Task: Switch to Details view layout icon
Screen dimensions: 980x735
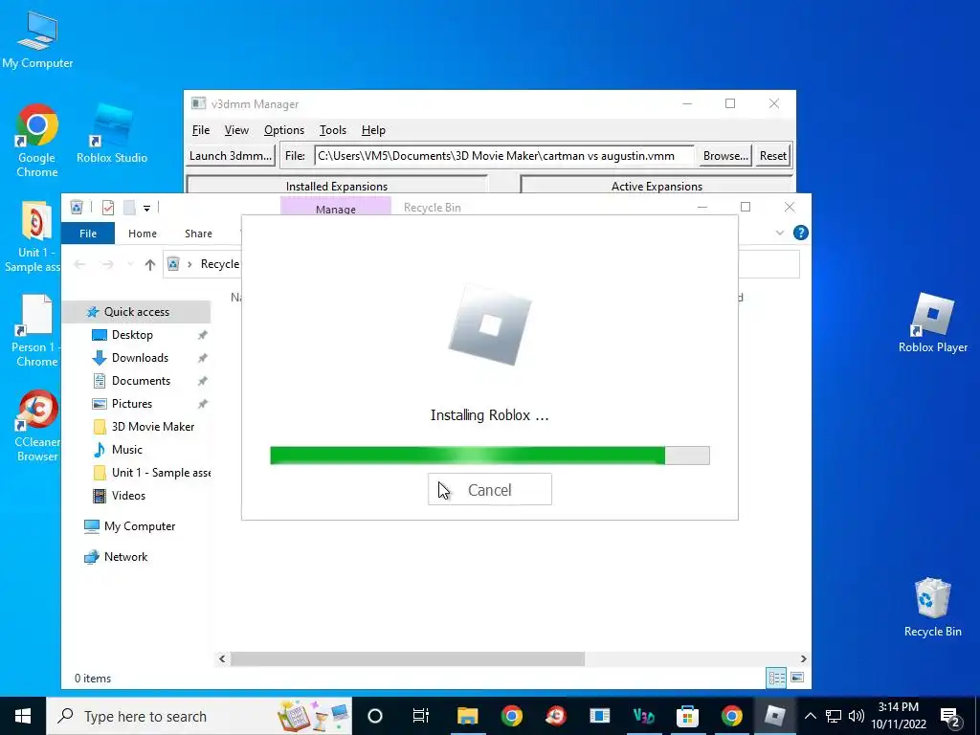Action: tap(776, 678)
